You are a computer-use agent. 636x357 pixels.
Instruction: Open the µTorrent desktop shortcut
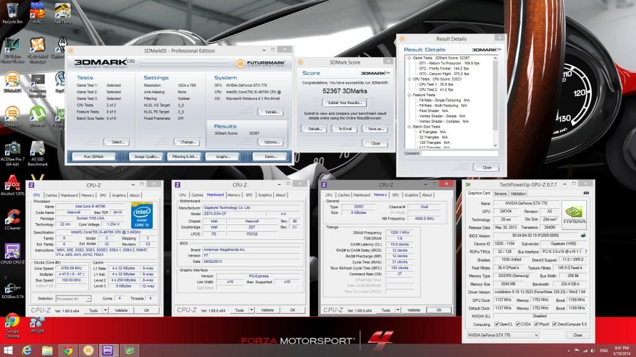(x=37, y=117)
